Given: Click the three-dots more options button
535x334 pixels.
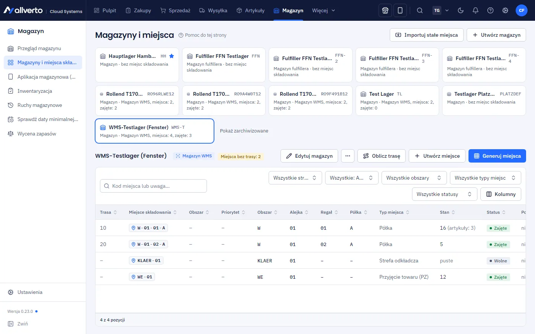Looking at the screenshot, I should pos(348,156).
